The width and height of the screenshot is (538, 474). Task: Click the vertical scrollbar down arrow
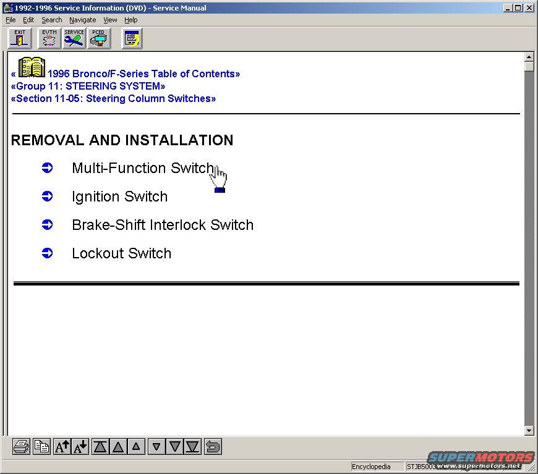pos(529,430)
